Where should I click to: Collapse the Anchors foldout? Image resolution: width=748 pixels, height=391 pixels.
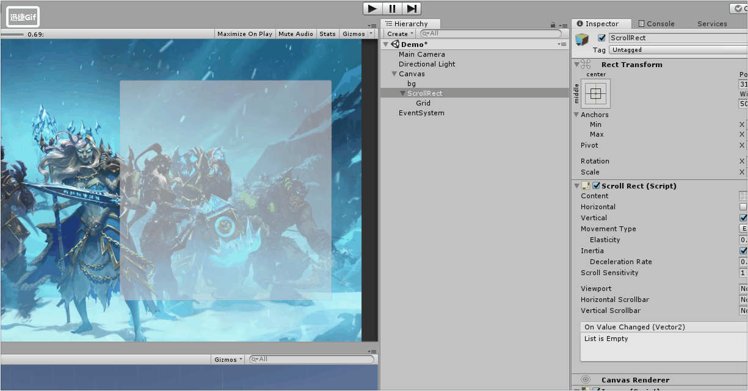point(576,115)
